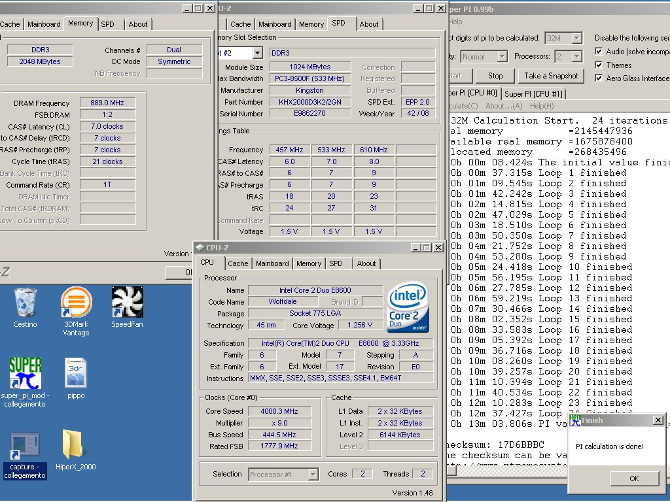Open Memory tab in front CPU-Z CPU window
Screen dimensions: 670x502
point(309,263)
